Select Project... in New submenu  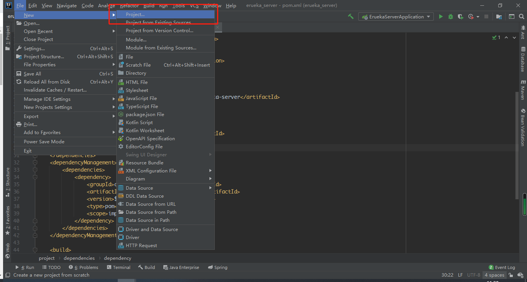tap(165, 15)
